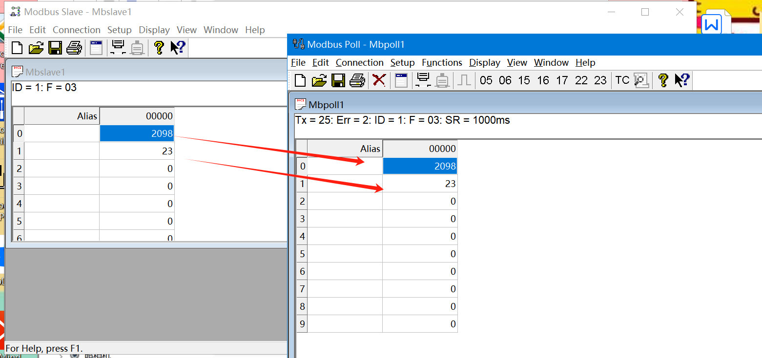Open the Display menu in Modbus Slave

[154, 30]
